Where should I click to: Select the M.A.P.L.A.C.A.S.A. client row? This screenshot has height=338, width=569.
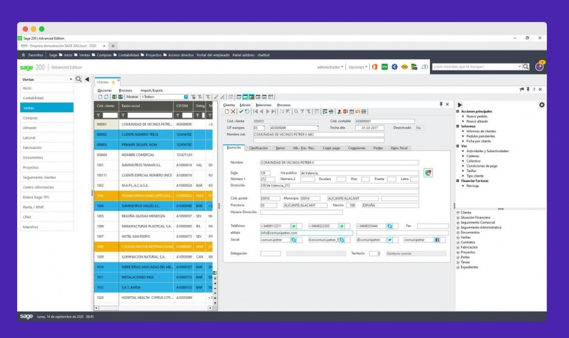[x=154, y=185]
